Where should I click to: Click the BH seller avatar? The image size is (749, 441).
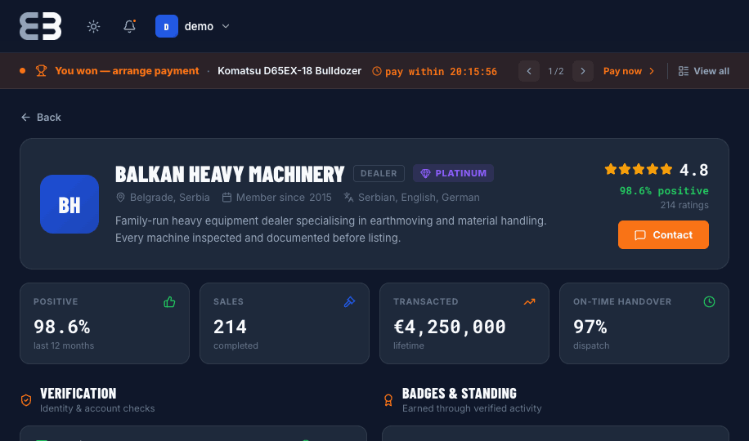pos(70,204)
